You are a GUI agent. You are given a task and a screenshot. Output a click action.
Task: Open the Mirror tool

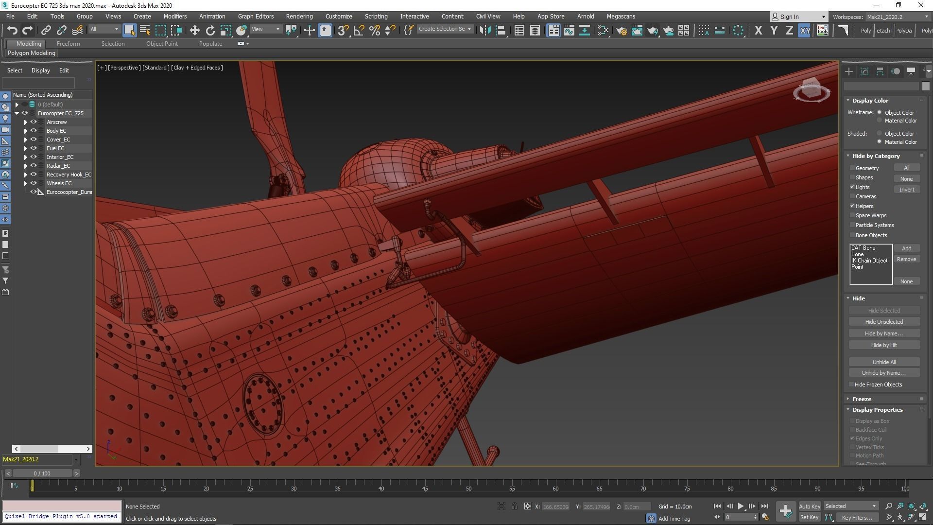484,31
